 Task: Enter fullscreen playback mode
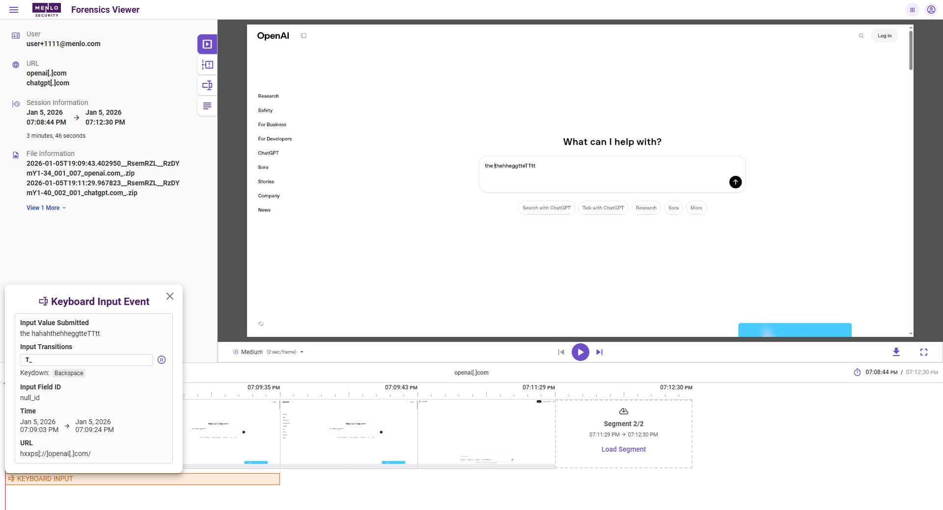coord(924,352)
